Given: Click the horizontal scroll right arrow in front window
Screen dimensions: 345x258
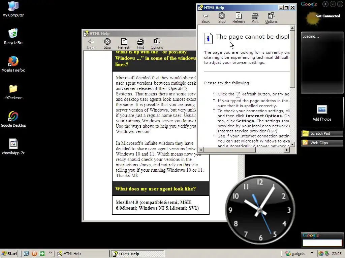Looking at the screenshot, I should coord(287,150).
